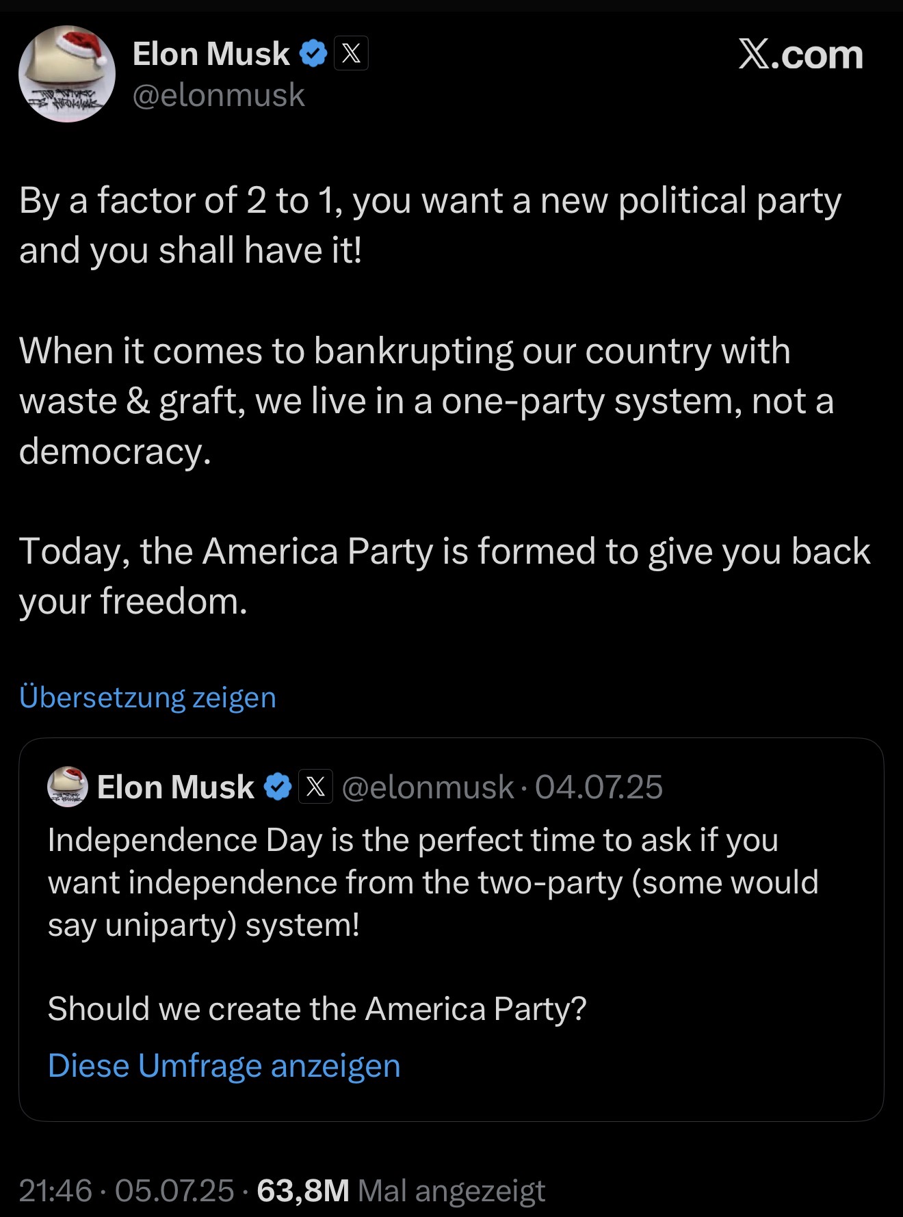
Task: Click the blue verified badge beside the top Elon Musk name
Action: coord(314,53)
